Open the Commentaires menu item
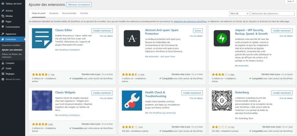This screenshot has width=297, height=136. pos(12,27)
